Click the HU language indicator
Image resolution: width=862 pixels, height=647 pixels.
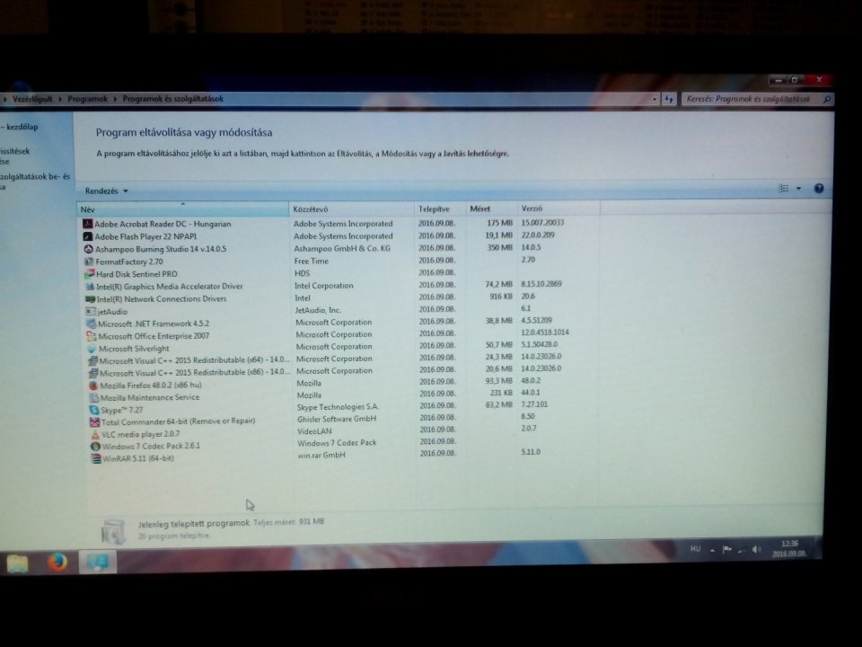pos(695,548)
